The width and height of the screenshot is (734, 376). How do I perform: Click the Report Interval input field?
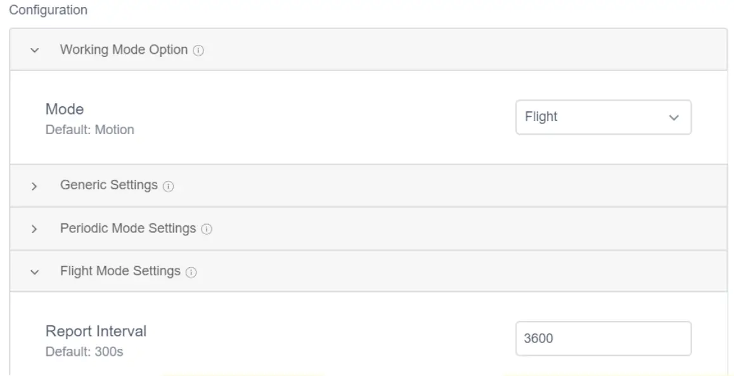(x=603, y=339)
